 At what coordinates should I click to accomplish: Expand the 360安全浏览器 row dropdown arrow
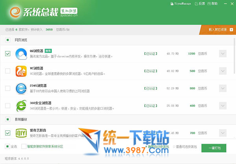(223, 106)
